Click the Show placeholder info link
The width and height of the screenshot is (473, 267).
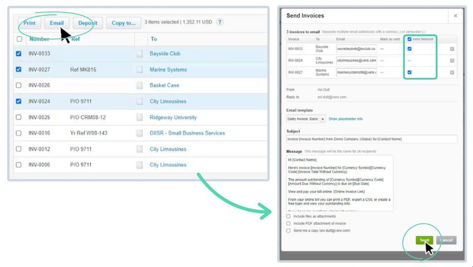346,119
